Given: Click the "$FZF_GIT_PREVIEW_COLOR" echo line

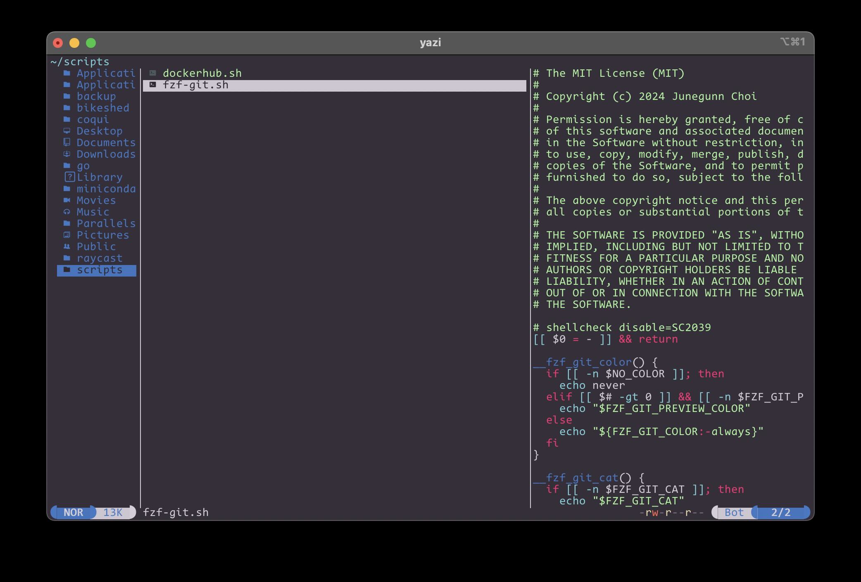Looking at the screenshot, I should (655, 409).
